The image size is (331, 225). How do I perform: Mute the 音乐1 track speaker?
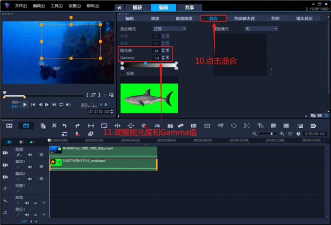click(27, 215)
